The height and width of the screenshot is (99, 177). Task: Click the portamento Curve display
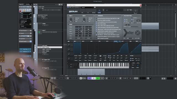pos(138,65)
